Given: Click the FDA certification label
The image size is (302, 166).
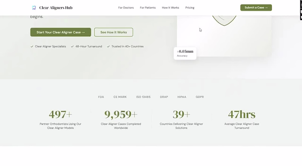Looking at the screenshot, I should coord(101,97).
